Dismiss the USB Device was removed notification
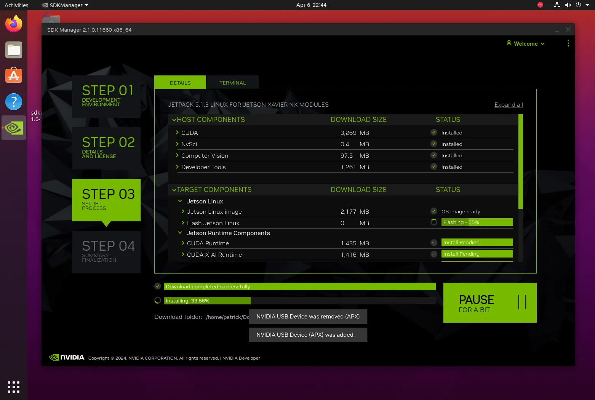Image resolution: width=595 pixels, height=400 pixels. (308, 316)
